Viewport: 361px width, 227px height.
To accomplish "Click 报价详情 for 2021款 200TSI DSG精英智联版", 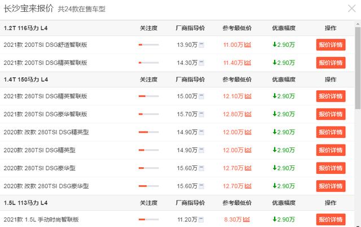I will 331,63.
